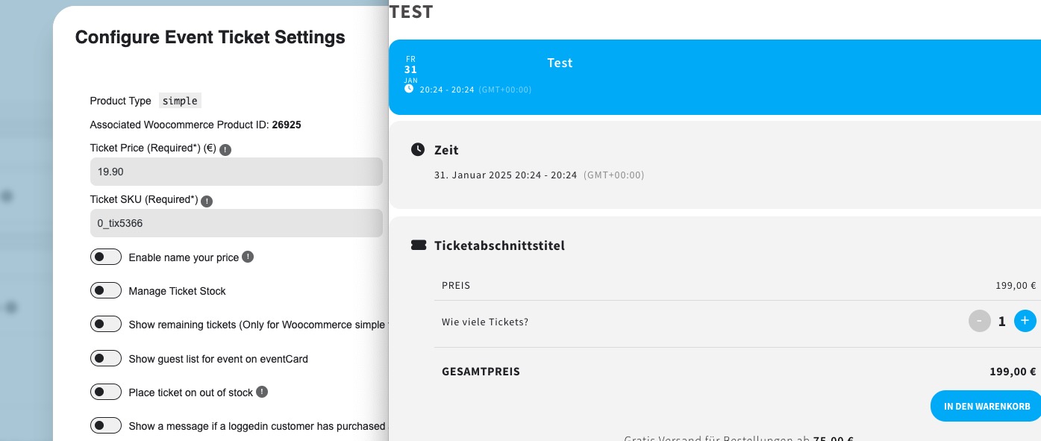Image resolution: width=1041 pixels, height=441 pixels.
Task: Click the ticket icon beside Ticketabschnittstitel
Action: [419, 245]
